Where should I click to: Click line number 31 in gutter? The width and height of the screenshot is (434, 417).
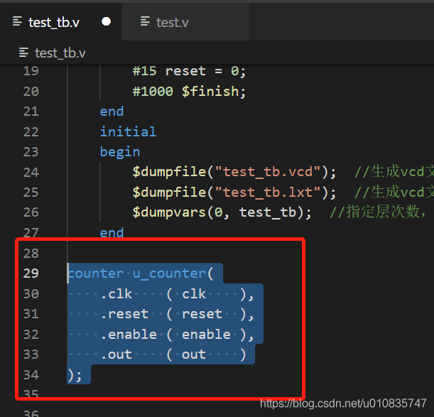[31, 314]
